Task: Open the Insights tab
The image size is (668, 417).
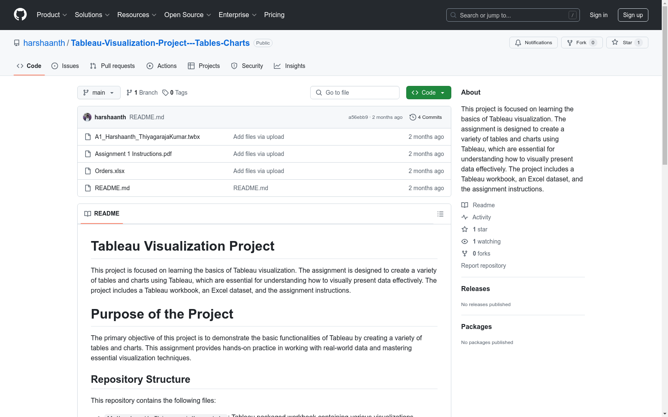Action: tap(290, 66)
